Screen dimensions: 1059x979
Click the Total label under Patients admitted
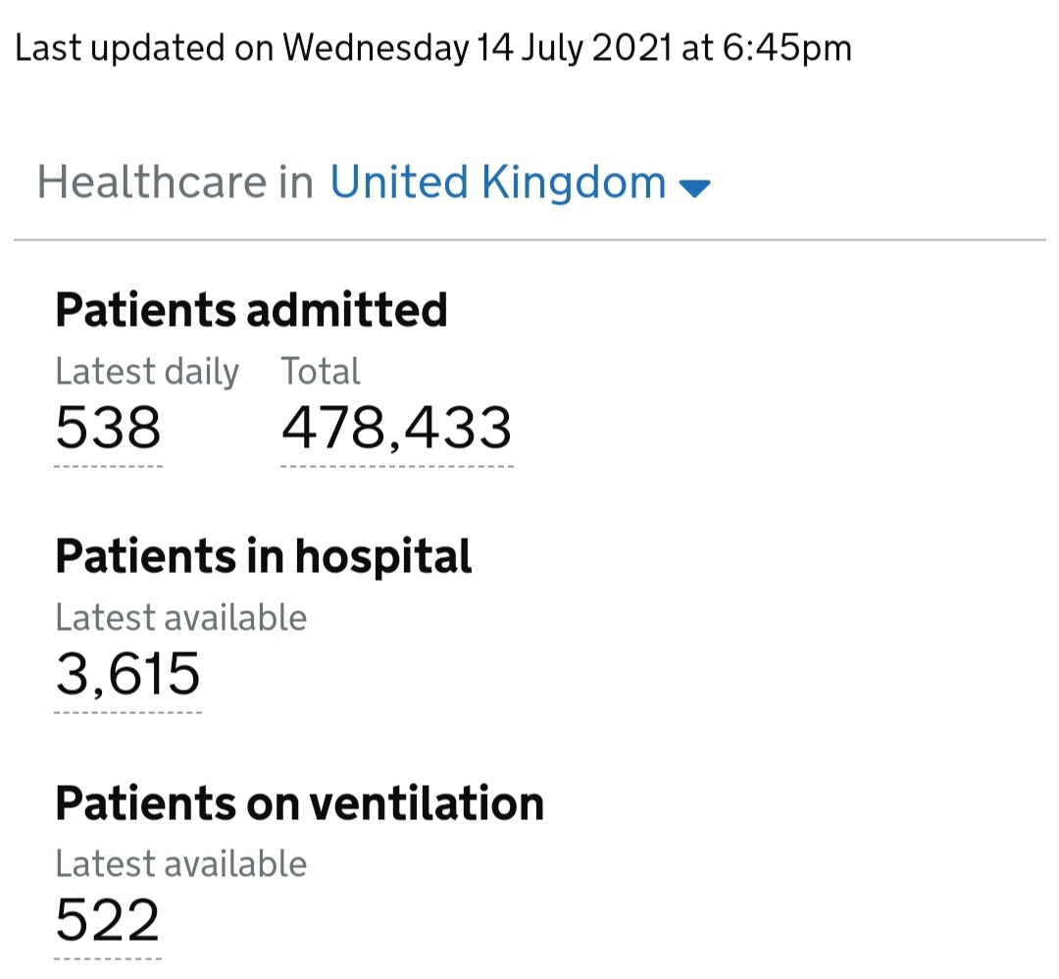(321, 371)
